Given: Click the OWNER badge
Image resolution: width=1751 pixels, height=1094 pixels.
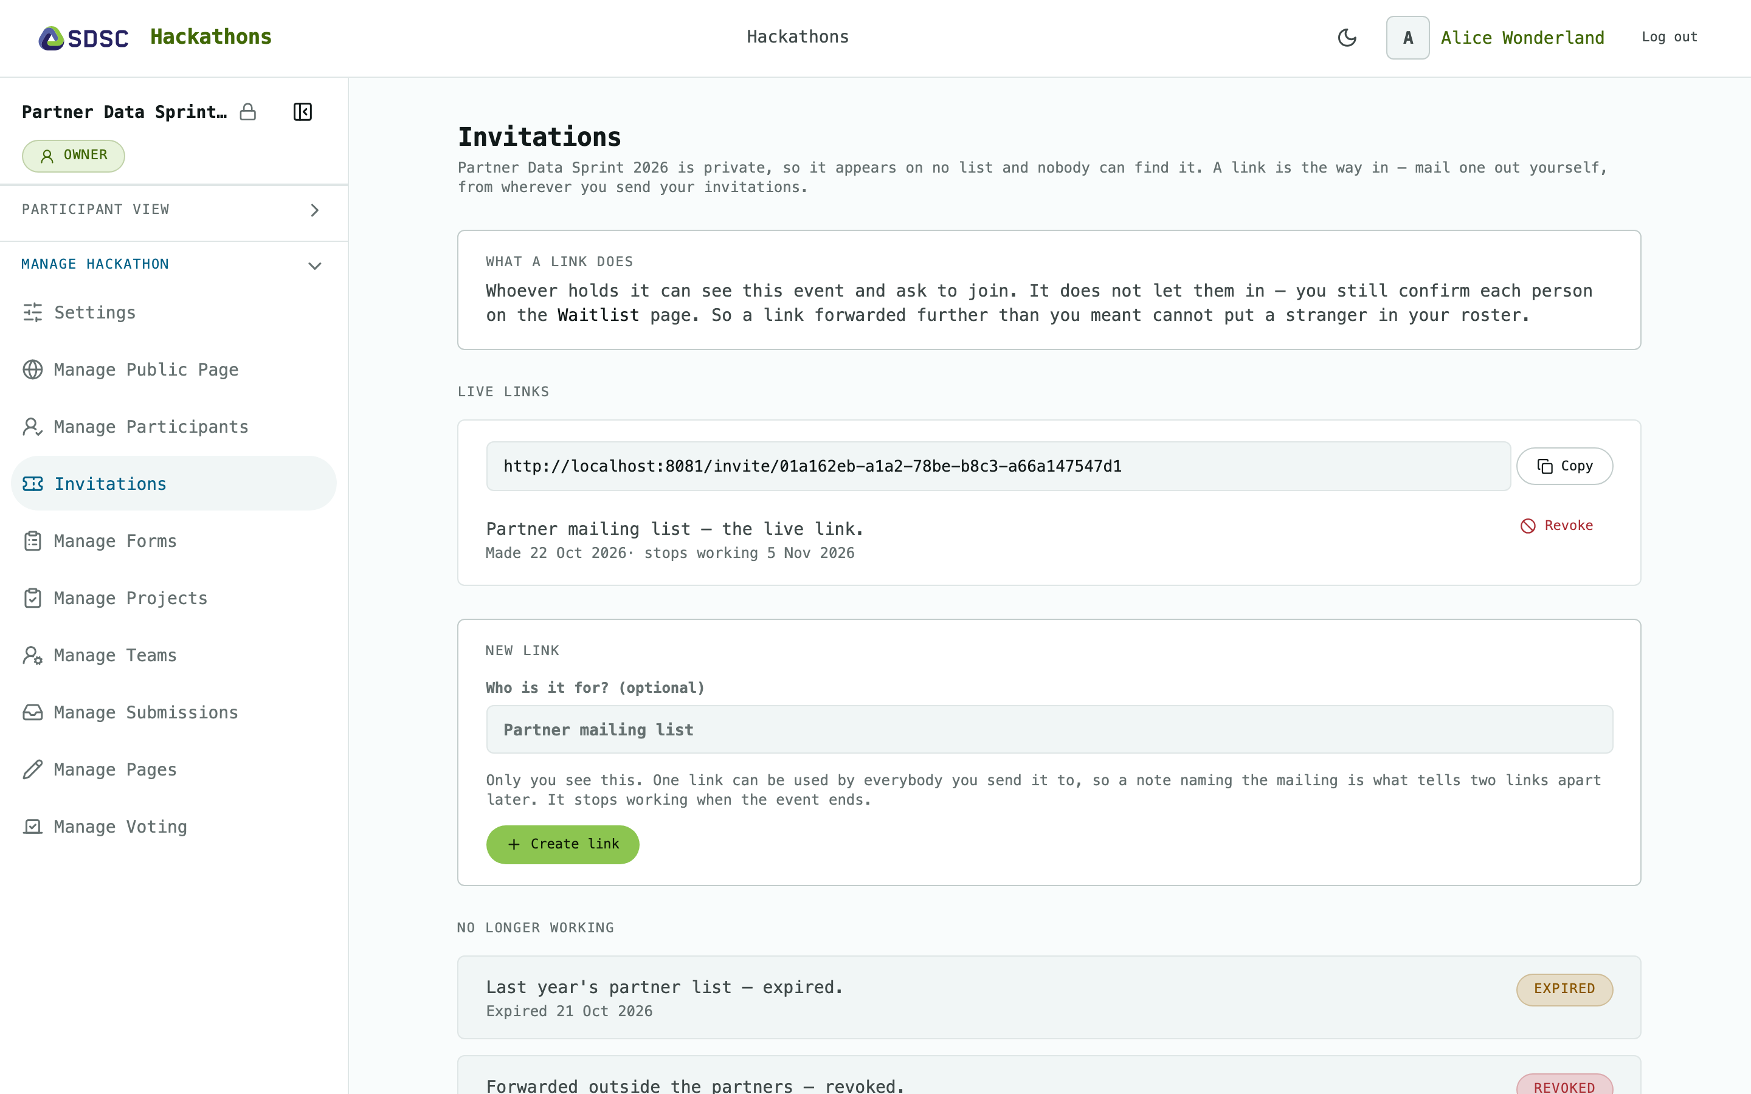Looking at the screenshot, I should click(x=73, y=156).
